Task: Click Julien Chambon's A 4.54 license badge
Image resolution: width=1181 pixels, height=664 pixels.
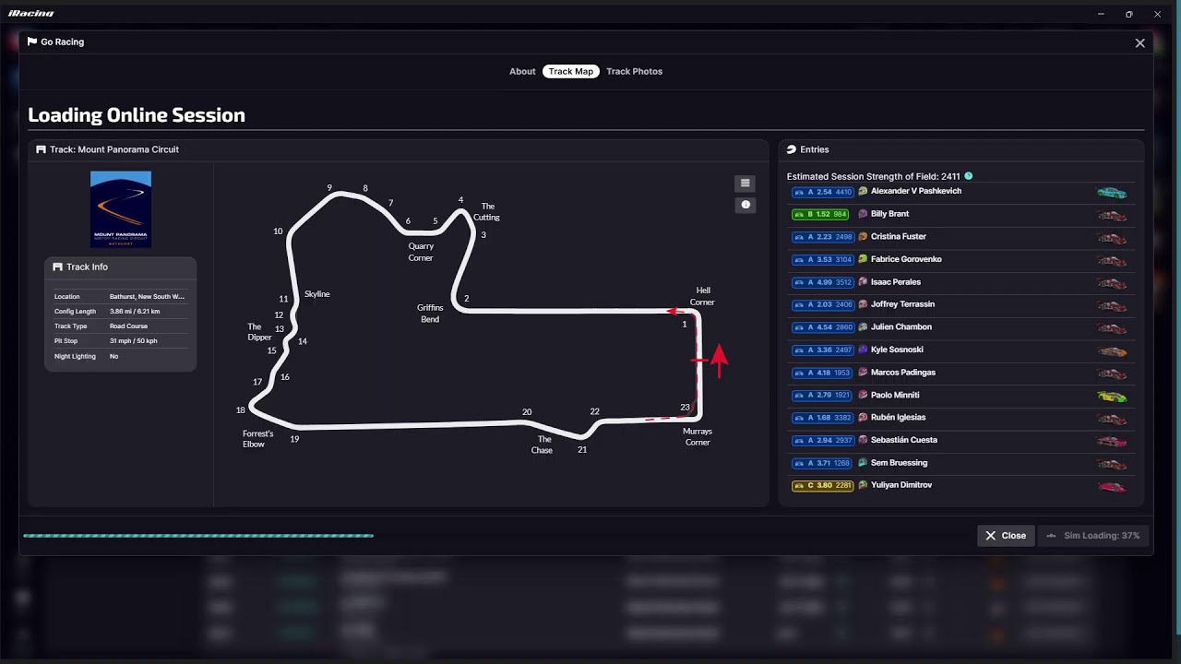Action: click(x=822, y=327)
